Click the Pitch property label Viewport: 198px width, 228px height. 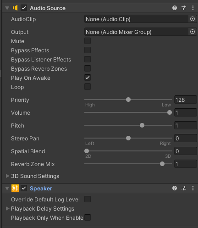pyautogui.click(x=18, y=126)
